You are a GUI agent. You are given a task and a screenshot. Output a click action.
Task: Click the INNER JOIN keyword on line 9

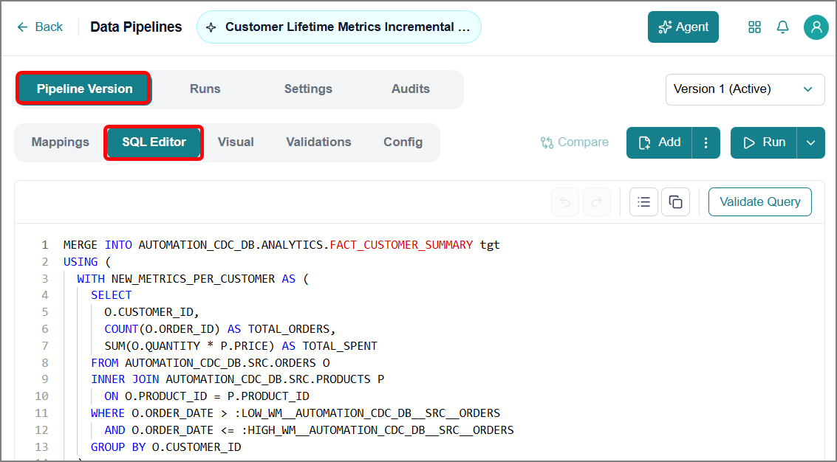point(125,379)
